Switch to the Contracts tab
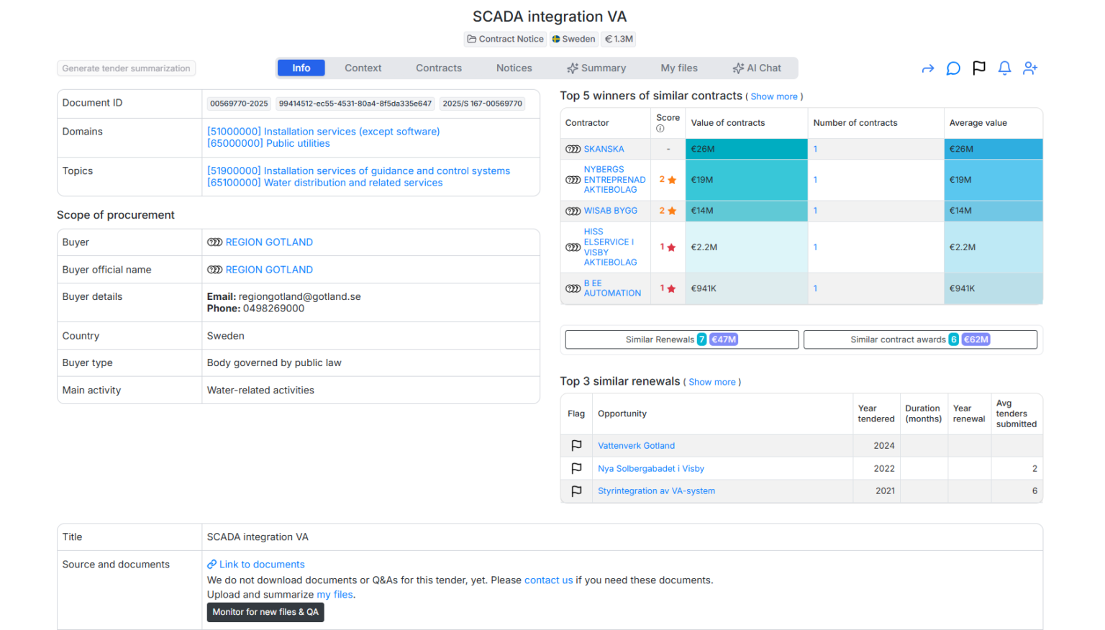The image size is (1105, 630). coord(439,68)
